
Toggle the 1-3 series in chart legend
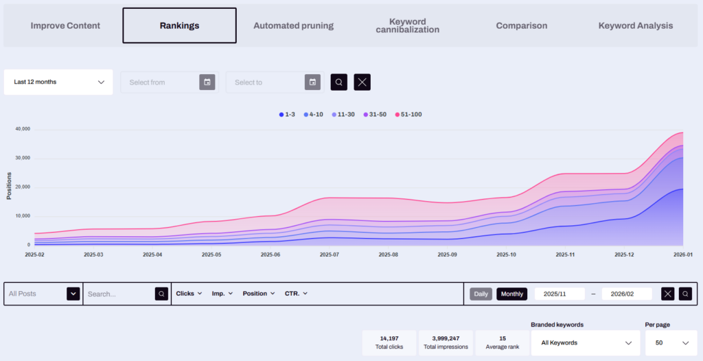click(288, 115)
